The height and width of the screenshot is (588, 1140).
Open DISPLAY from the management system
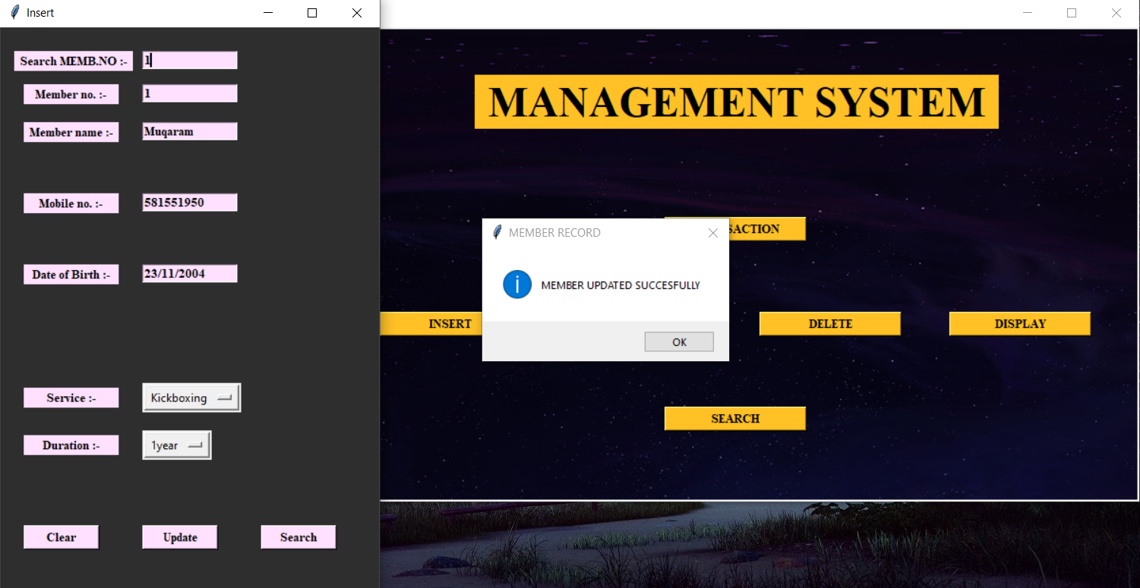tap(1019, 323)
